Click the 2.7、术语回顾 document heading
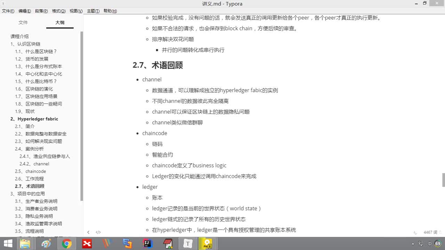Image resolution: width=445 pixels, height=250 pixels. point(158,65)
